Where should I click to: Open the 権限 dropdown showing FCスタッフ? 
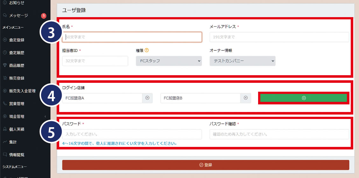[x=169, y=61]
